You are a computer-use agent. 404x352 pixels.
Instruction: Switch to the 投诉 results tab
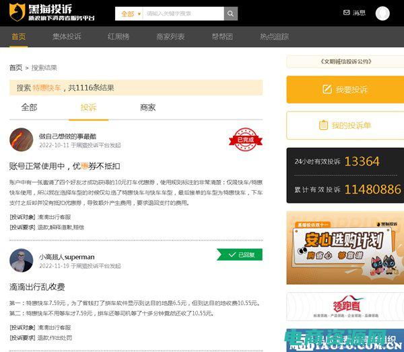tap(88, 107)
